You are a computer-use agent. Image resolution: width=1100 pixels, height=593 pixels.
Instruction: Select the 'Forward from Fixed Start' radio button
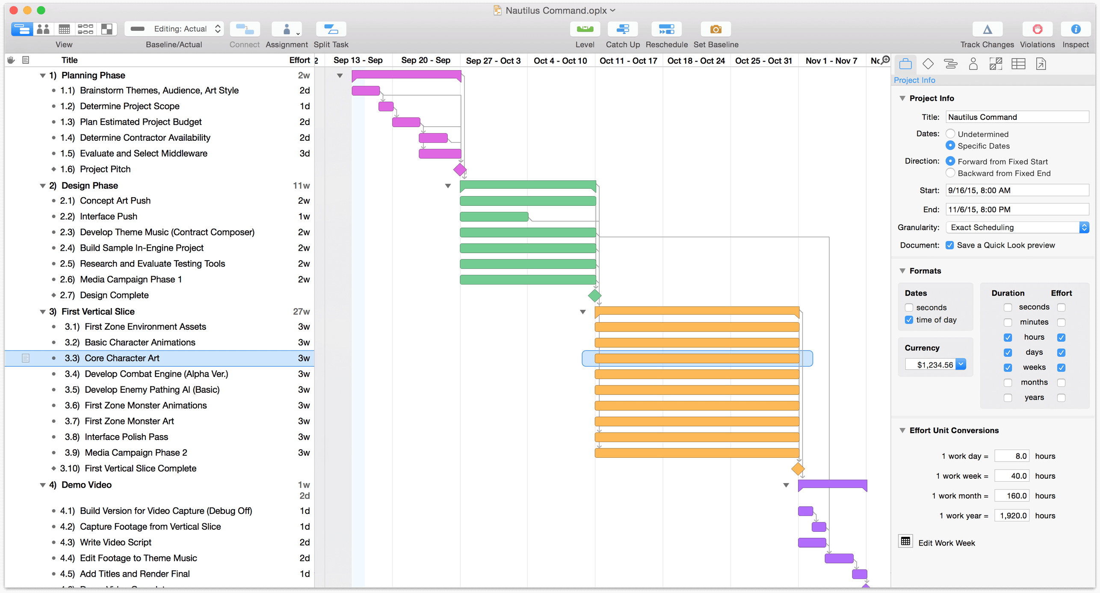pyautogui.click(x=949, y=161)
